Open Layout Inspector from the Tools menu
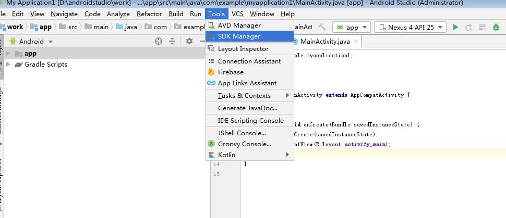Image resolution: width=506 pixels, height=218 pixels. pos(249,48)
